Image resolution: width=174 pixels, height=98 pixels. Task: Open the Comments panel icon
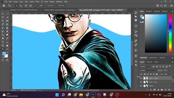point(136,20)
